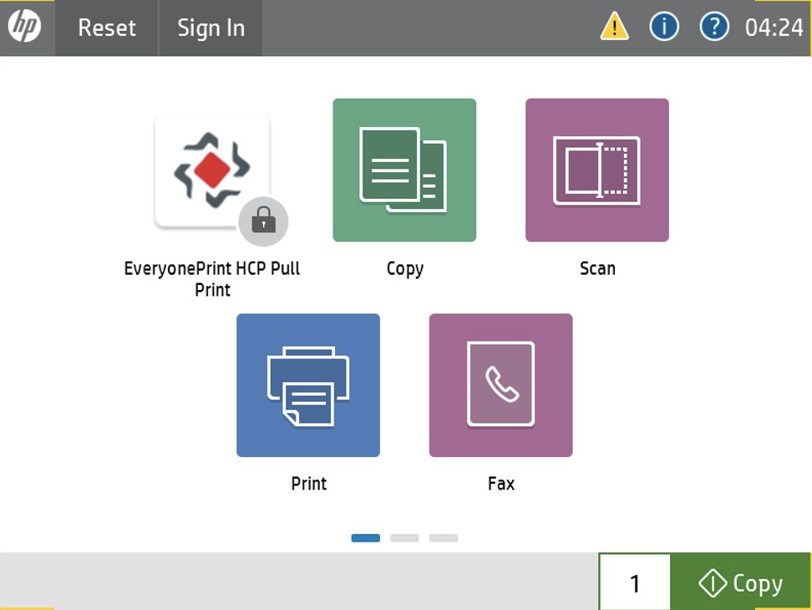
Task: Tap the Sign In button
Action: pyautogui.click(x=211, y=28)
